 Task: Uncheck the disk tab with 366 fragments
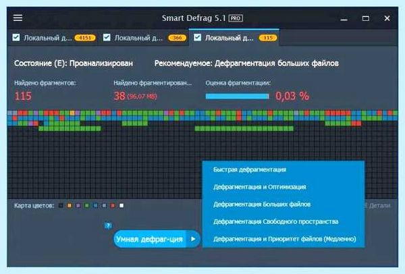coord(107,37)
